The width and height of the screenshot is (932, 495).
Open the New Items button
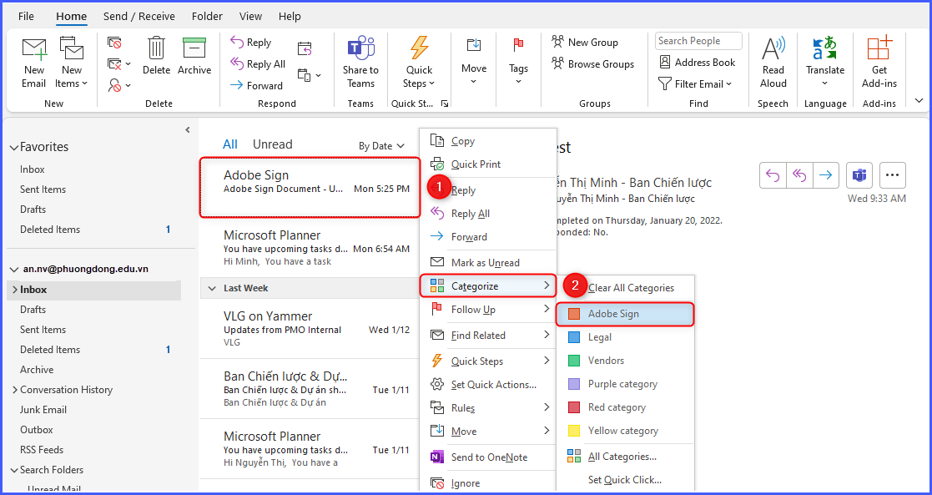[x=71, y=63]
